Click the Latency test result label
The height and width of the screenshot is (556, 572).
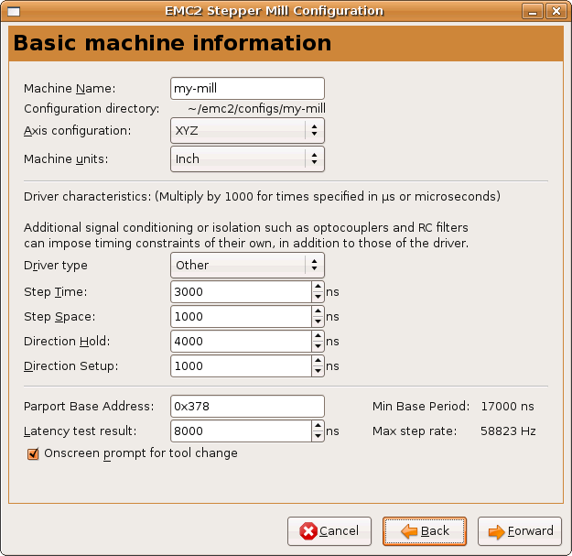click(80, 431)
